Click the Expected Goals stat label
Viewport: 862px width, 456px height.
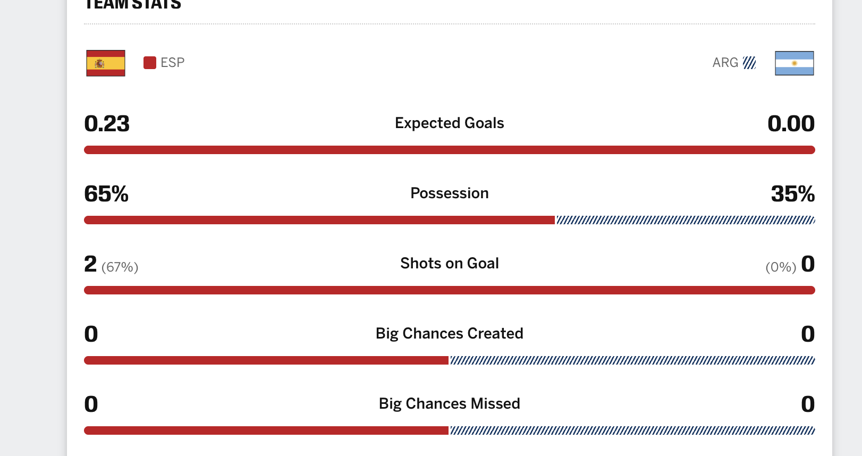450,123
